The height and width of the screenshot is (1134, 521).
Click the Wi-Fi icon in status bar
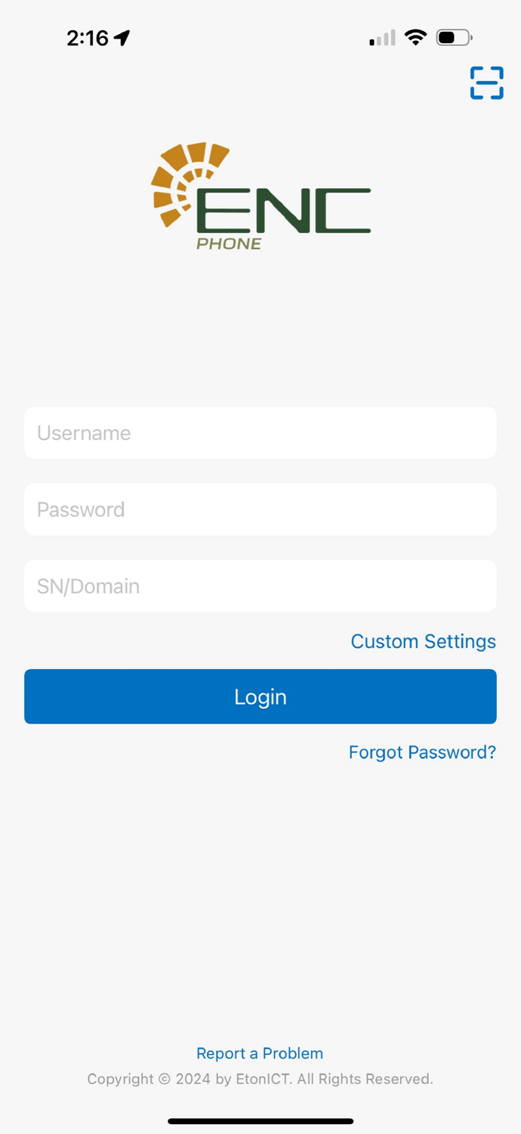point(415,36)
